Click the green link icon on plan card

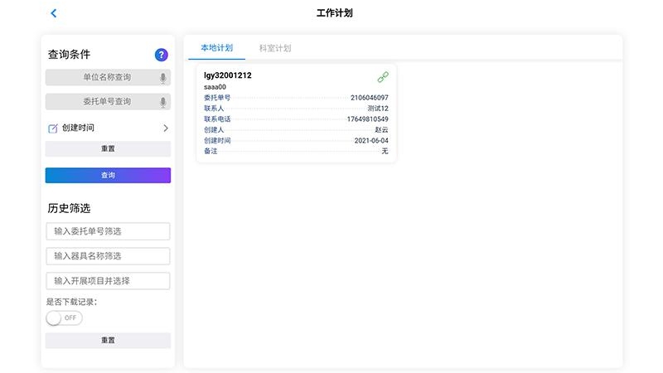[383, 77]
